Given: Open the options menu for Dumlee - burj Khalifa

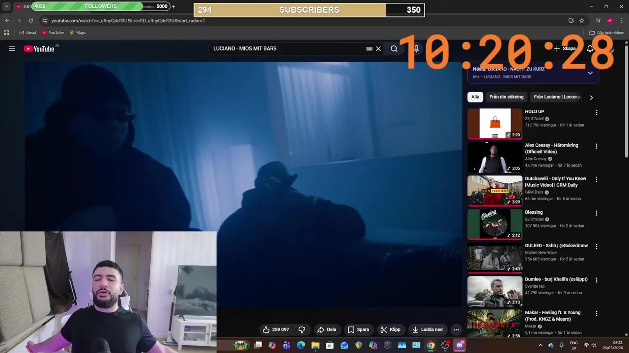Looking at the screenshot, I should [x=597, y=280].
